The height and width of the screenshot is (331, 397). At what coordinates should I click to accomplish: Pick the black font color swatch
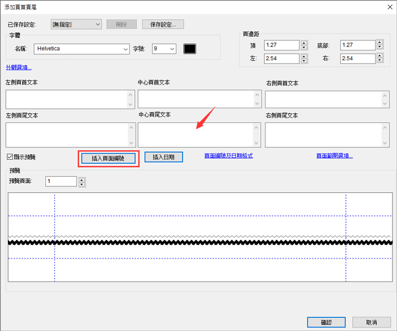[189, 49]
